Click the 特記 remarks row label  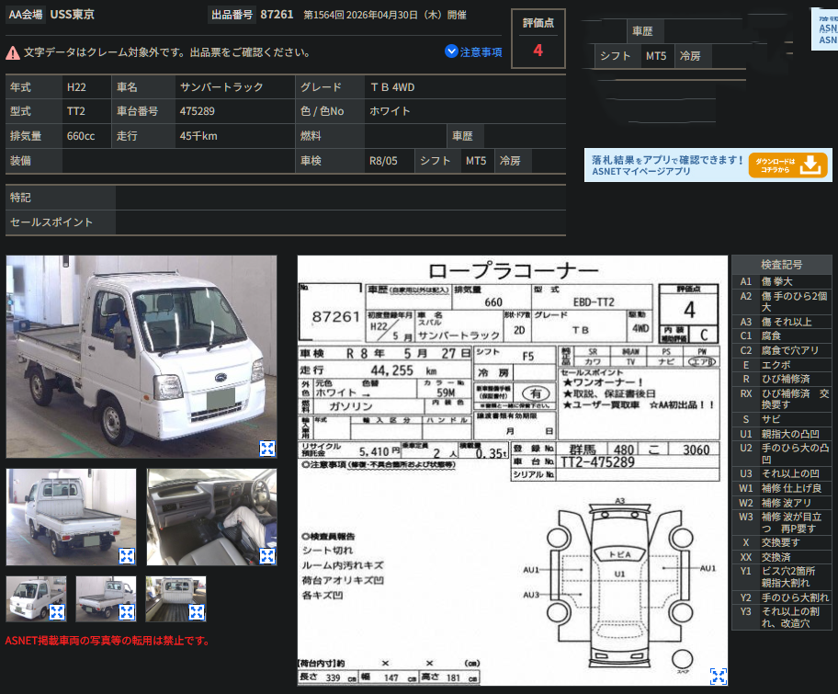61,198
